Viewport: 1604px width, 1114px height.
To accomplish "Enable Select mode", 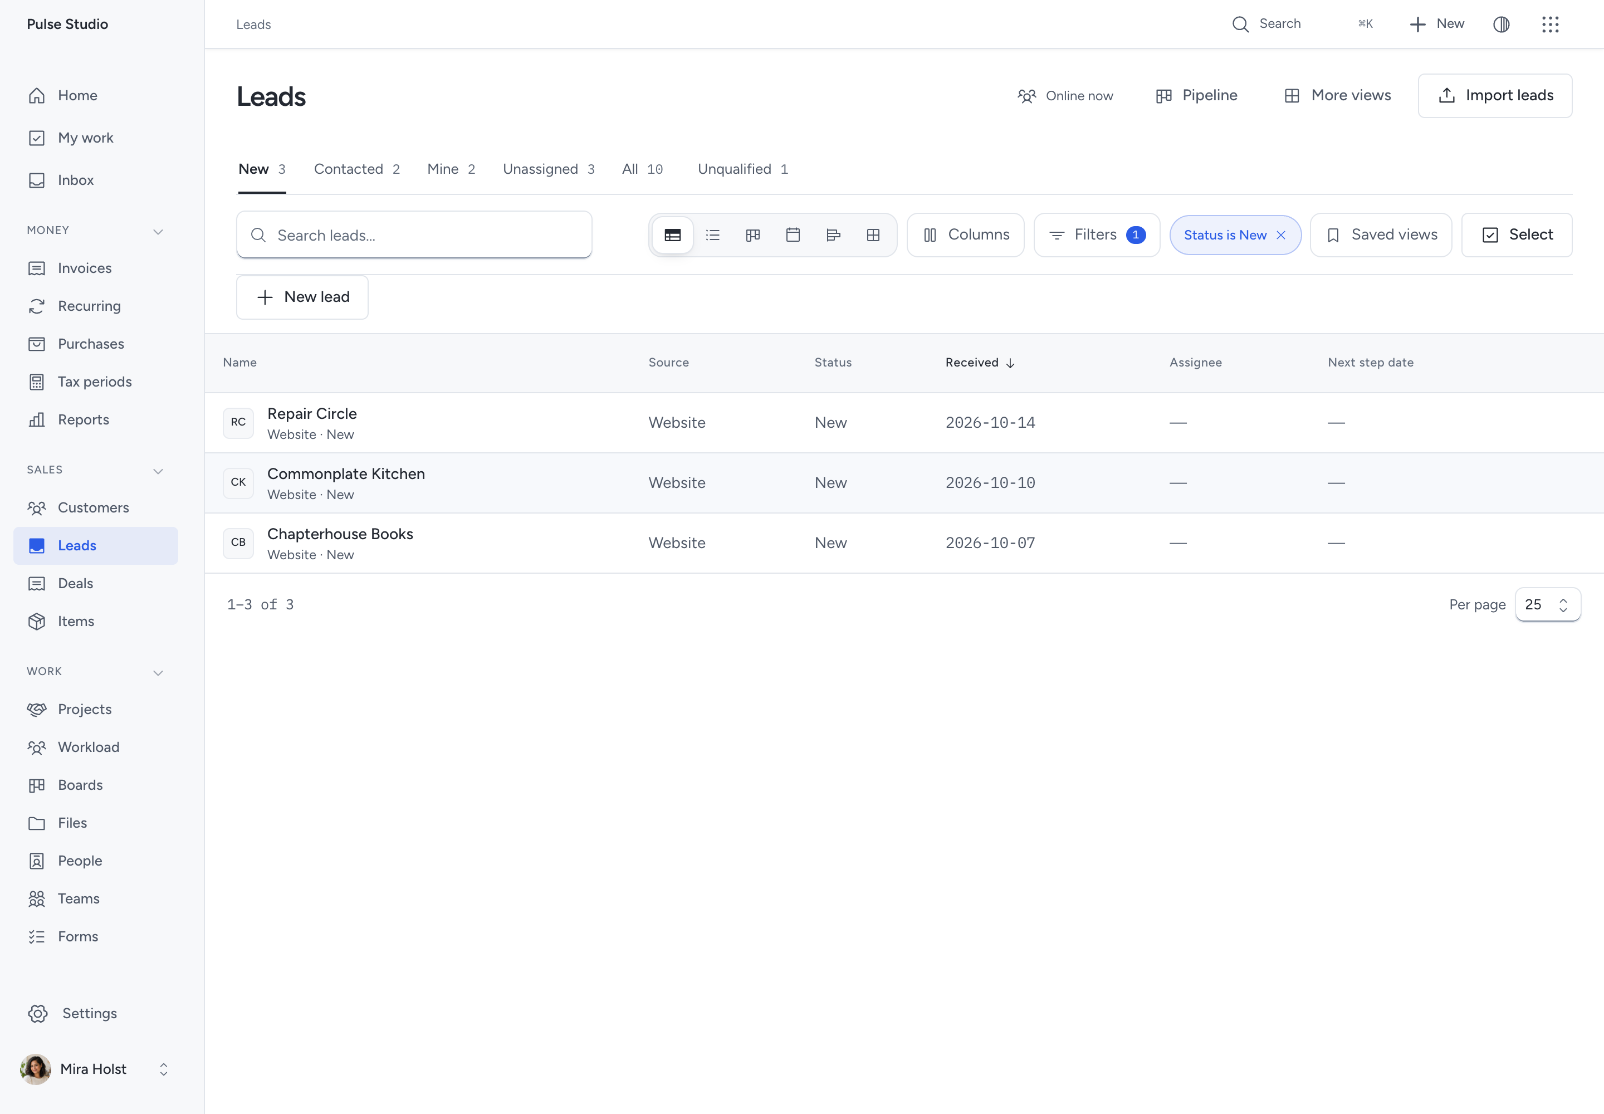I will tap(1517, 235).
